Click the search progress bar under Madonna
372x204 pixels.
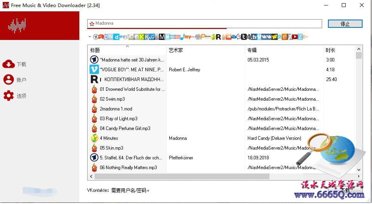tap(157, 28)
